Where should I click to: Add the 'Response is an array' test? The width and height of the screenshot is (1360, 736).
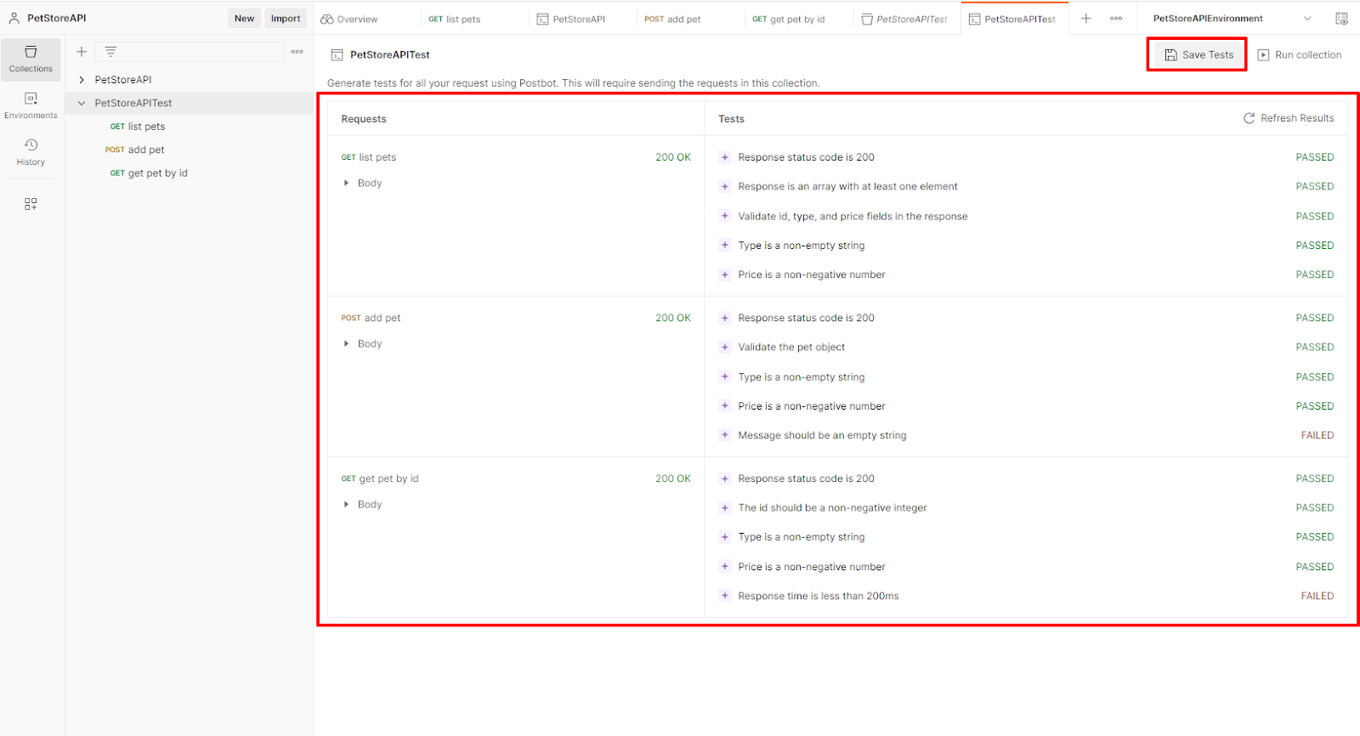click(x=725, y=186)
